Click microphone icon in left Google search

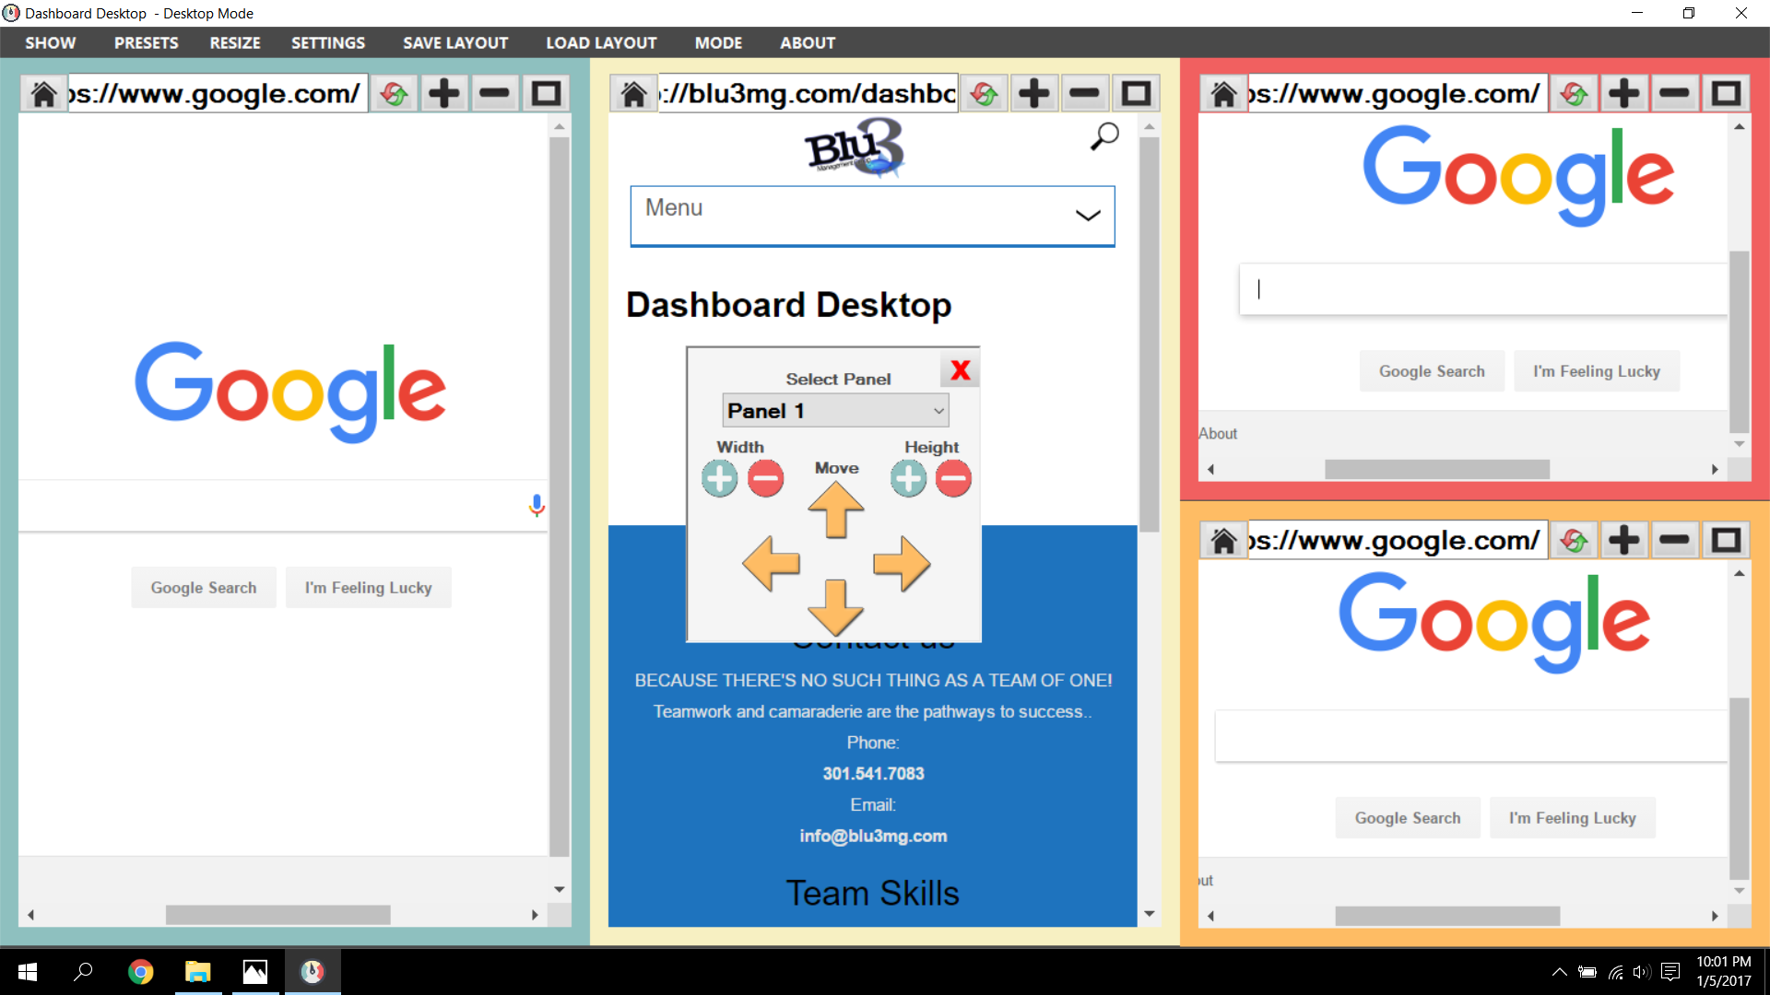point(537,505)
